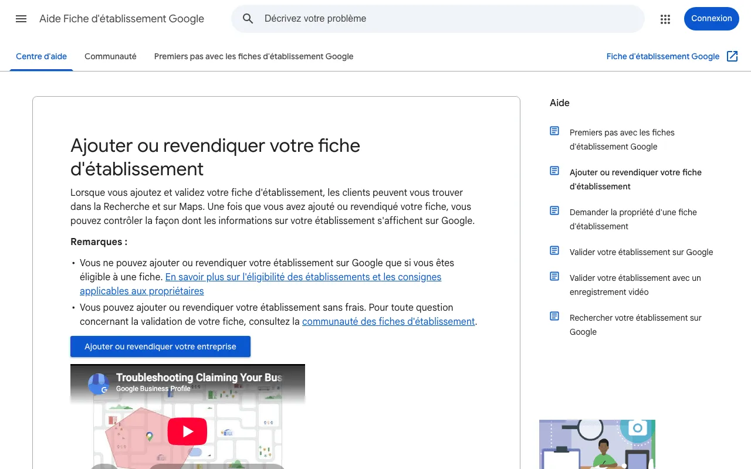Click article icon next to Premiers pas avec les fiches
Image resolution: width=751 pixels, height=469 pixels.
(x=554, y=131)
